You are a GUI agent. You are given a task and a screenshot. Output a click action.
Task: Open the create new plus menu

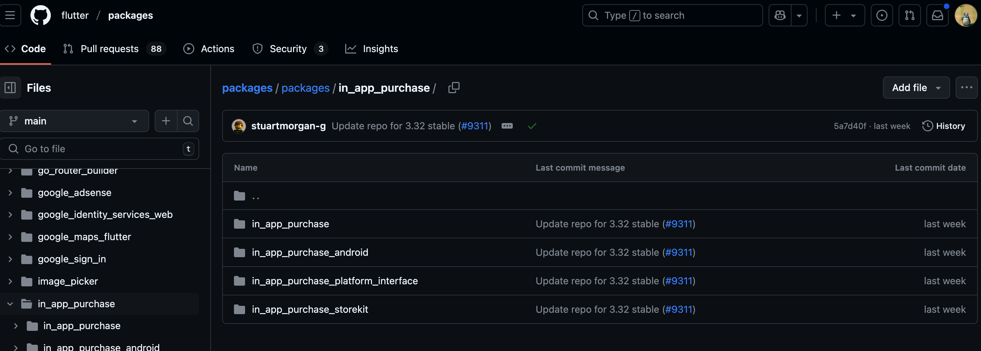tap(845, 15)
